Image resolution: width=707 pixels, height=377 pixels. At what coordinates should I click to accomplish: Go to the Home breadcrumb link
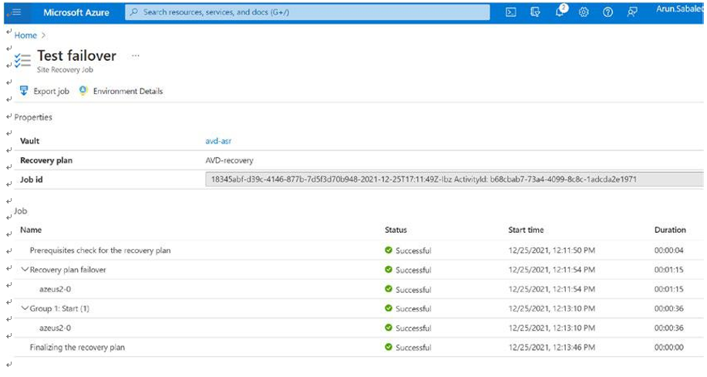(x=25, y=35)
